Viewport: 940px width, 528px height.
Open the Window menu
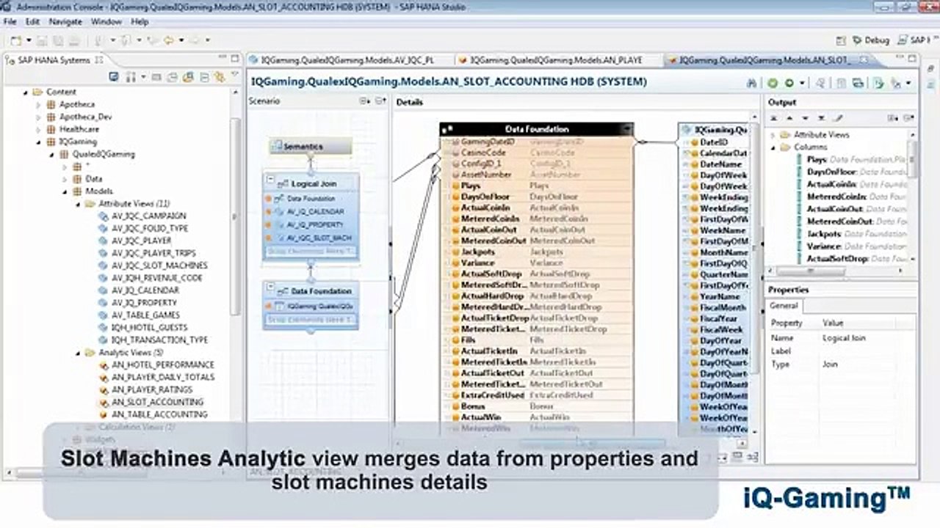106,22
